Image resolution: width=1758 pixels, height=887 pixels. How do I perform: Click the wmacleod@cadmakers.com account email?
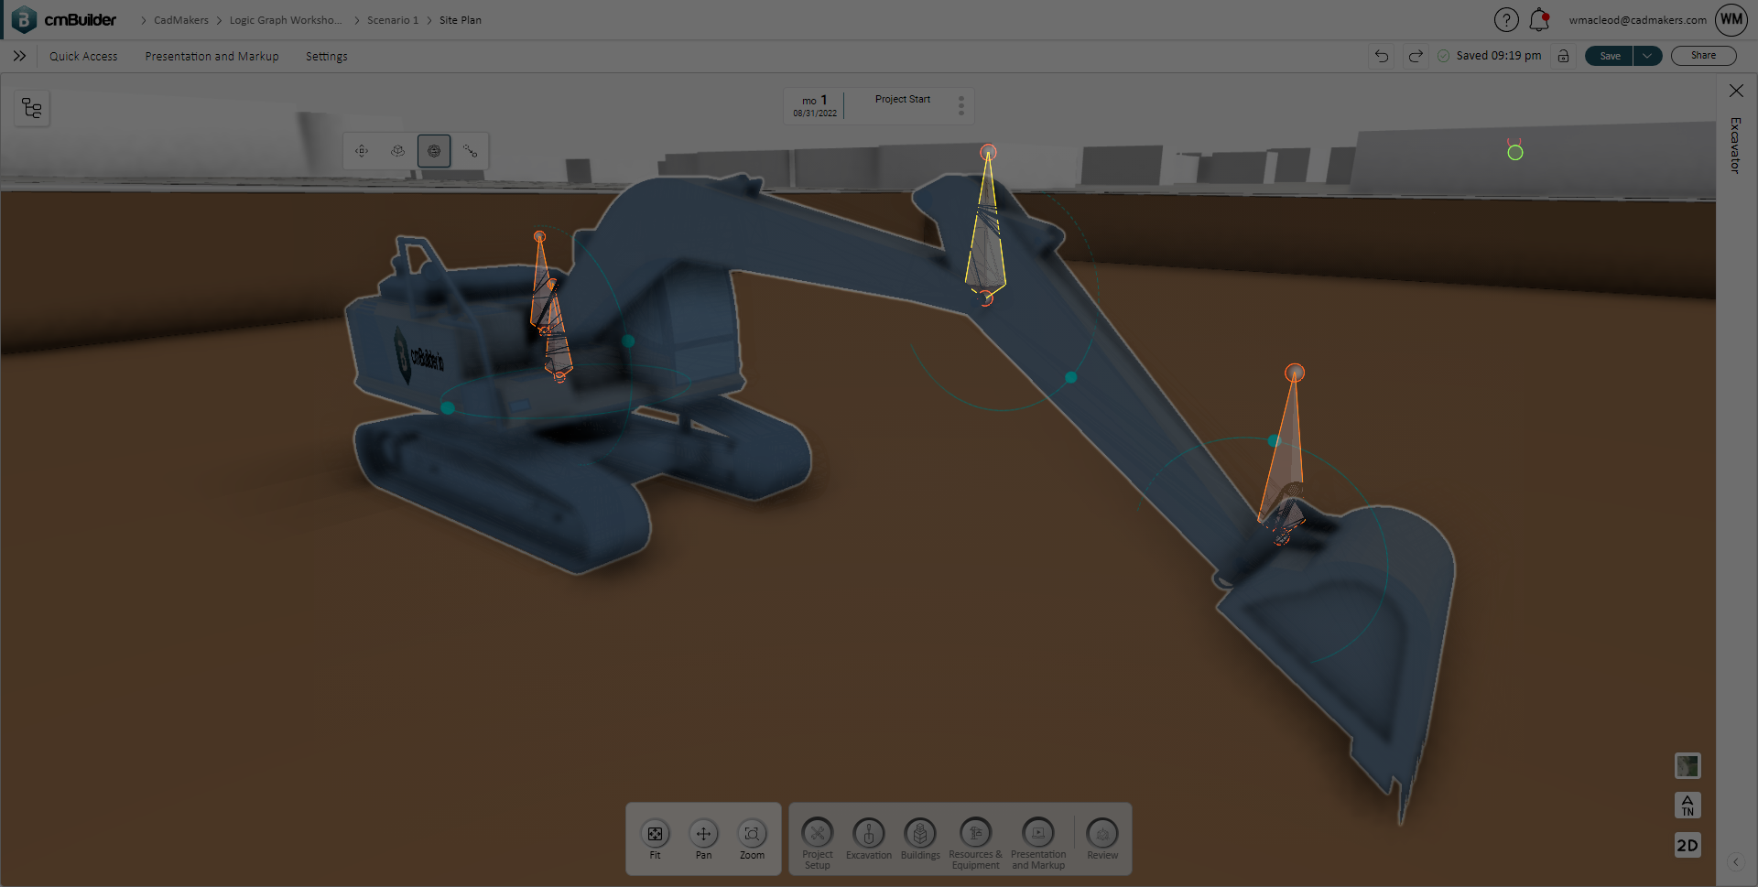pos(1637,20)
